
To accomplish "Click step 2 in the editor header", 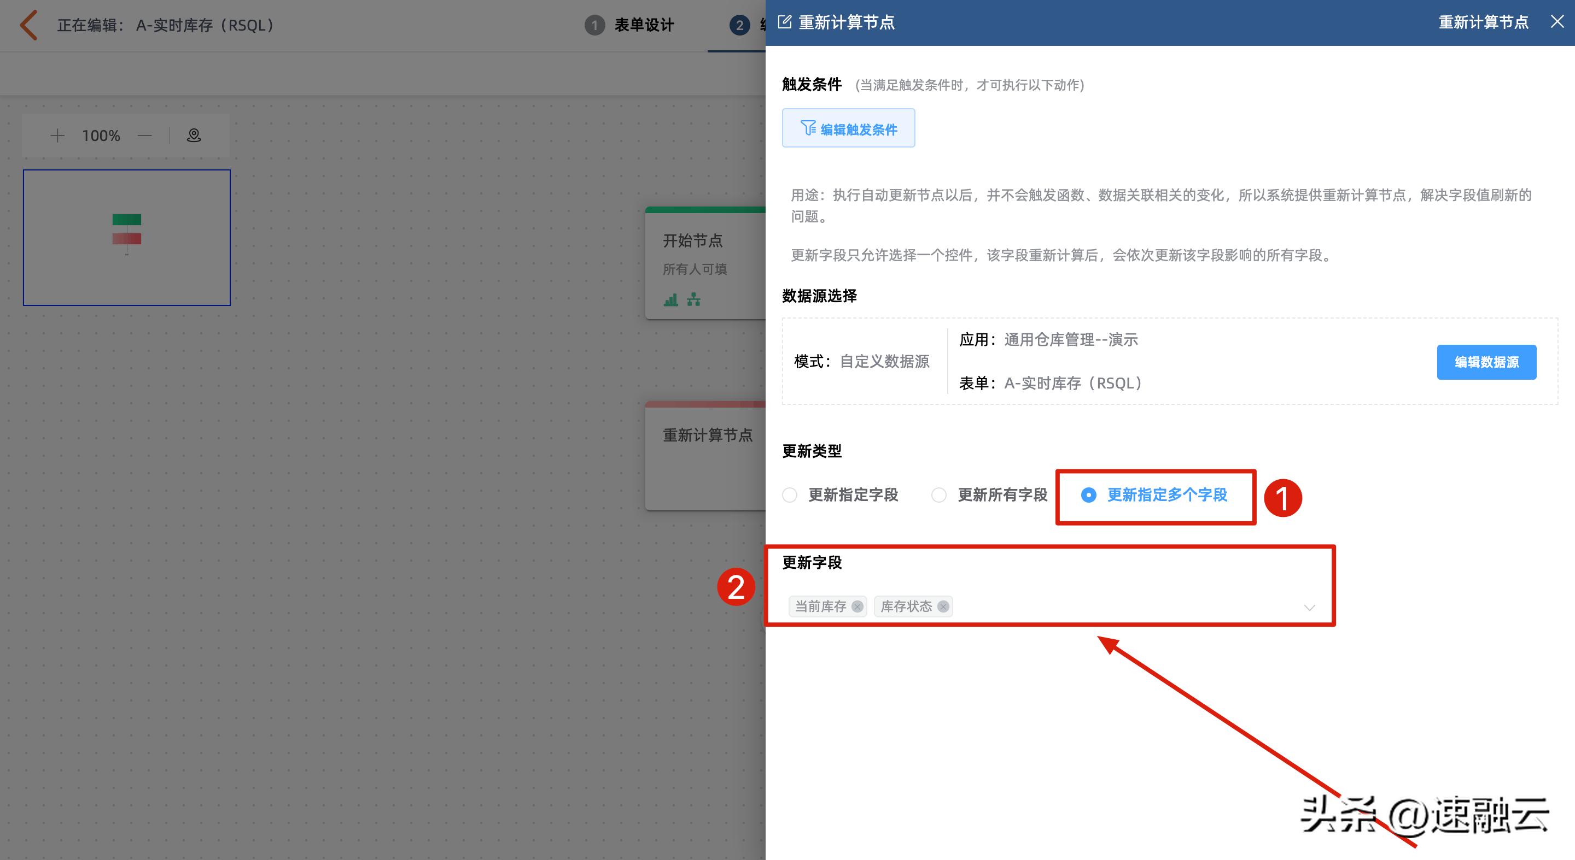I will click(x=740, y=25).
